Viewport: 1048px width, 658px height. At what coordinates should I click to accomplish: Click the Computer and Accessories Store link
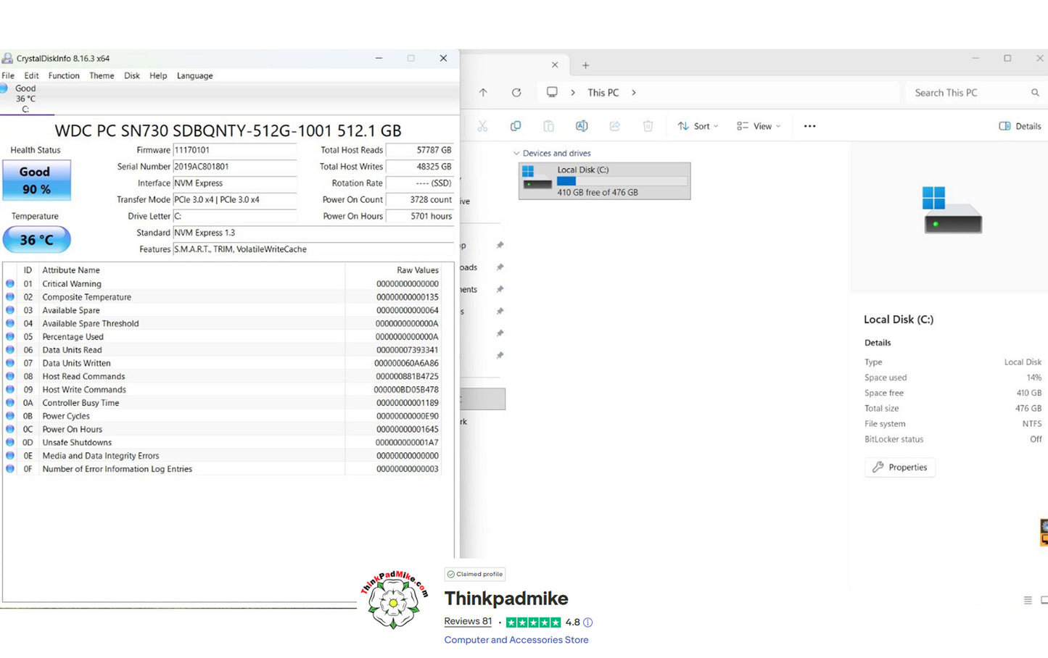click(x=516, y=640)
